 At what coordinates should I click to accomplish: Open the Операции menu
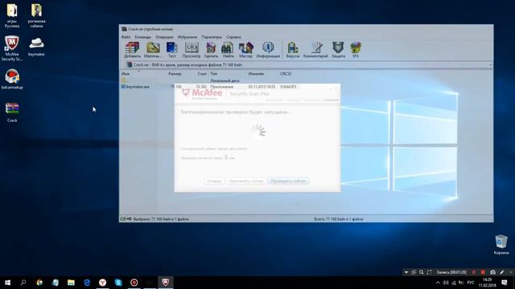(164, 37)
